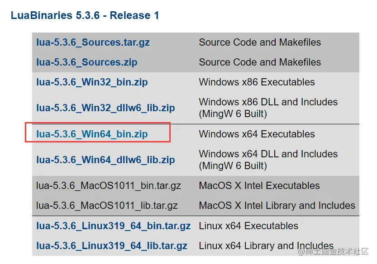The image size is (377, 264).
Task: Click MacOS X Intel Library and Includes text
Action: coord(277,206)
